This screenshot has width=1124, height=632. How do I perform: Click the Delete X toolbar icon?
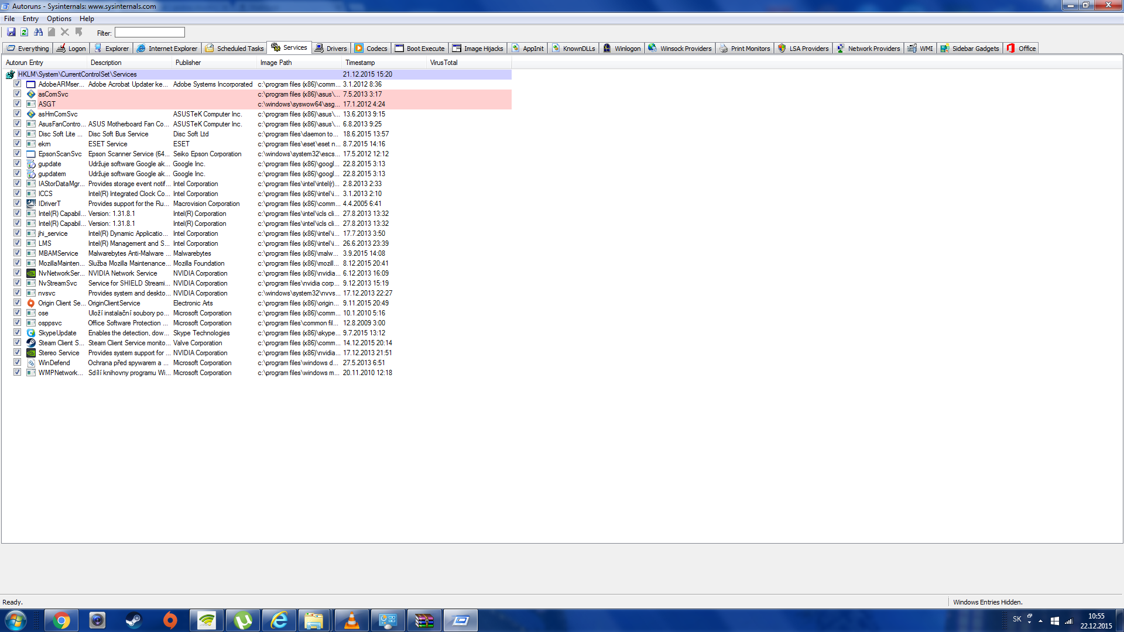65,32
